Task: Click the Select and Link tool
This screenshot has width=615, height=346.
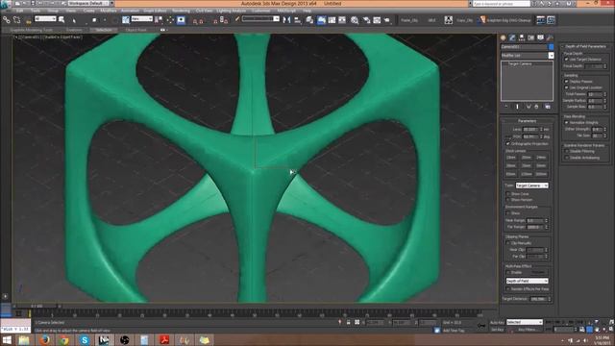Action: (7, 19)
